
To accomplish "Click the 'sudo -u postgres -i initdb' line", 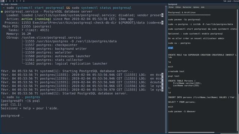I will coord(201,24).
